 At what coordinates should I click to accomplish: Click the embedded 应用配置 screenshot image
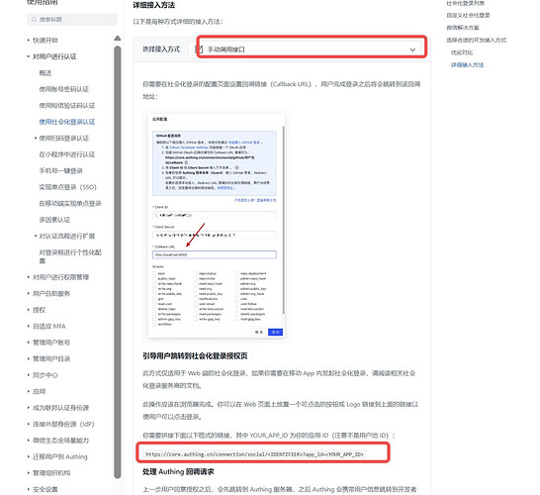pos(216,226)
